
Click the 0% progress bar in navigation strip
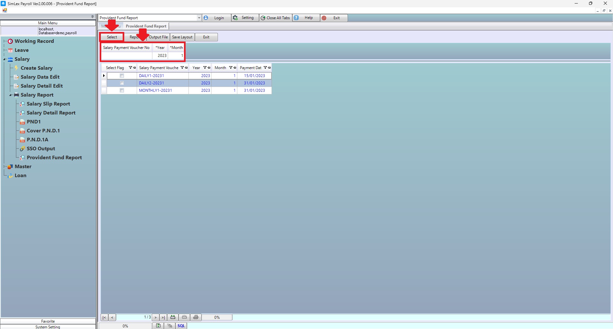coord(217,317)
